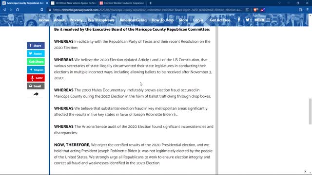
Task: Share the article on Gettr
Action: [x=36, y=78]
